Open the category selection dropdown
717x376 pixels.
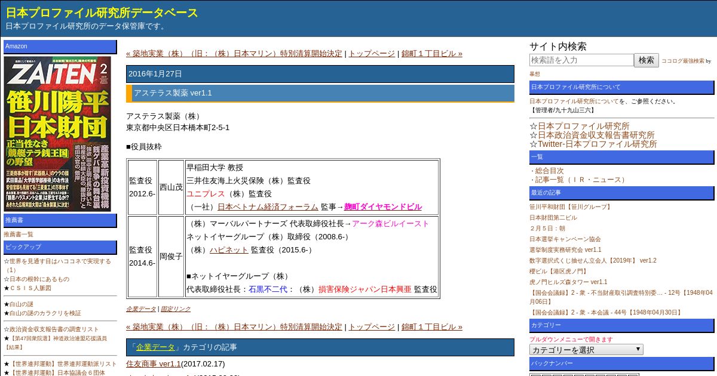click(586, 350)
